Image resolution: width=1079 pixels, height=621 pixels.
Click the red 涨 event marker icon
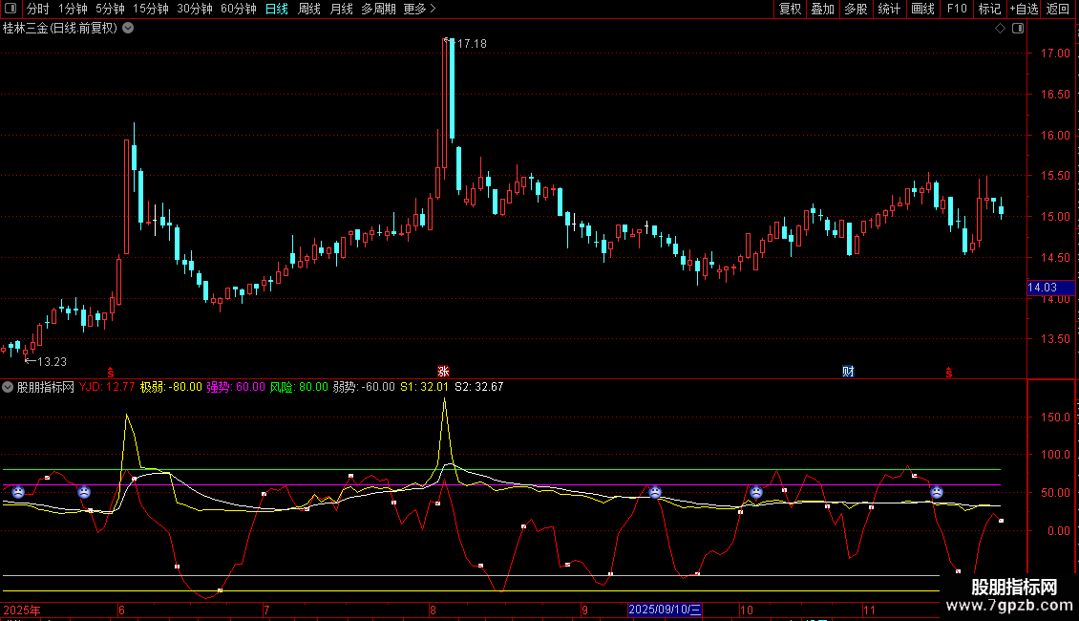click(443, 371)
